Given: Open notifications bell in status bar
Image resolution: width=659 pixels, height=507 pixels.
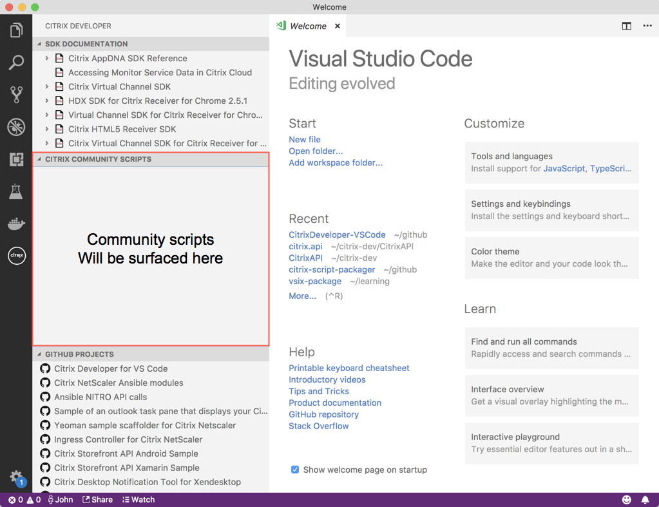Looking at the screenshot, I should click(x=645, y=499).
